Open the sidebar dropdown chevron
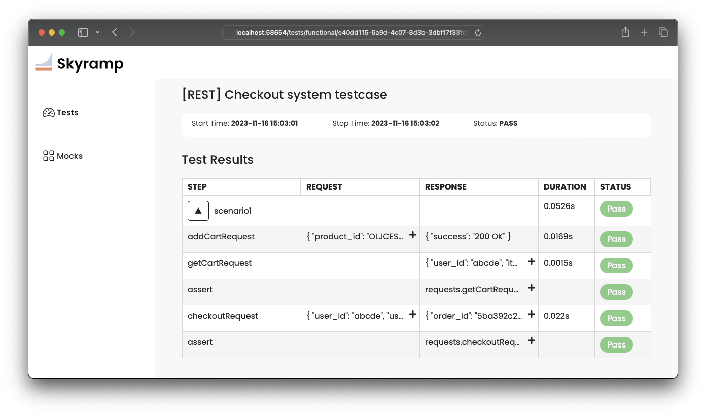 point(97,32)
